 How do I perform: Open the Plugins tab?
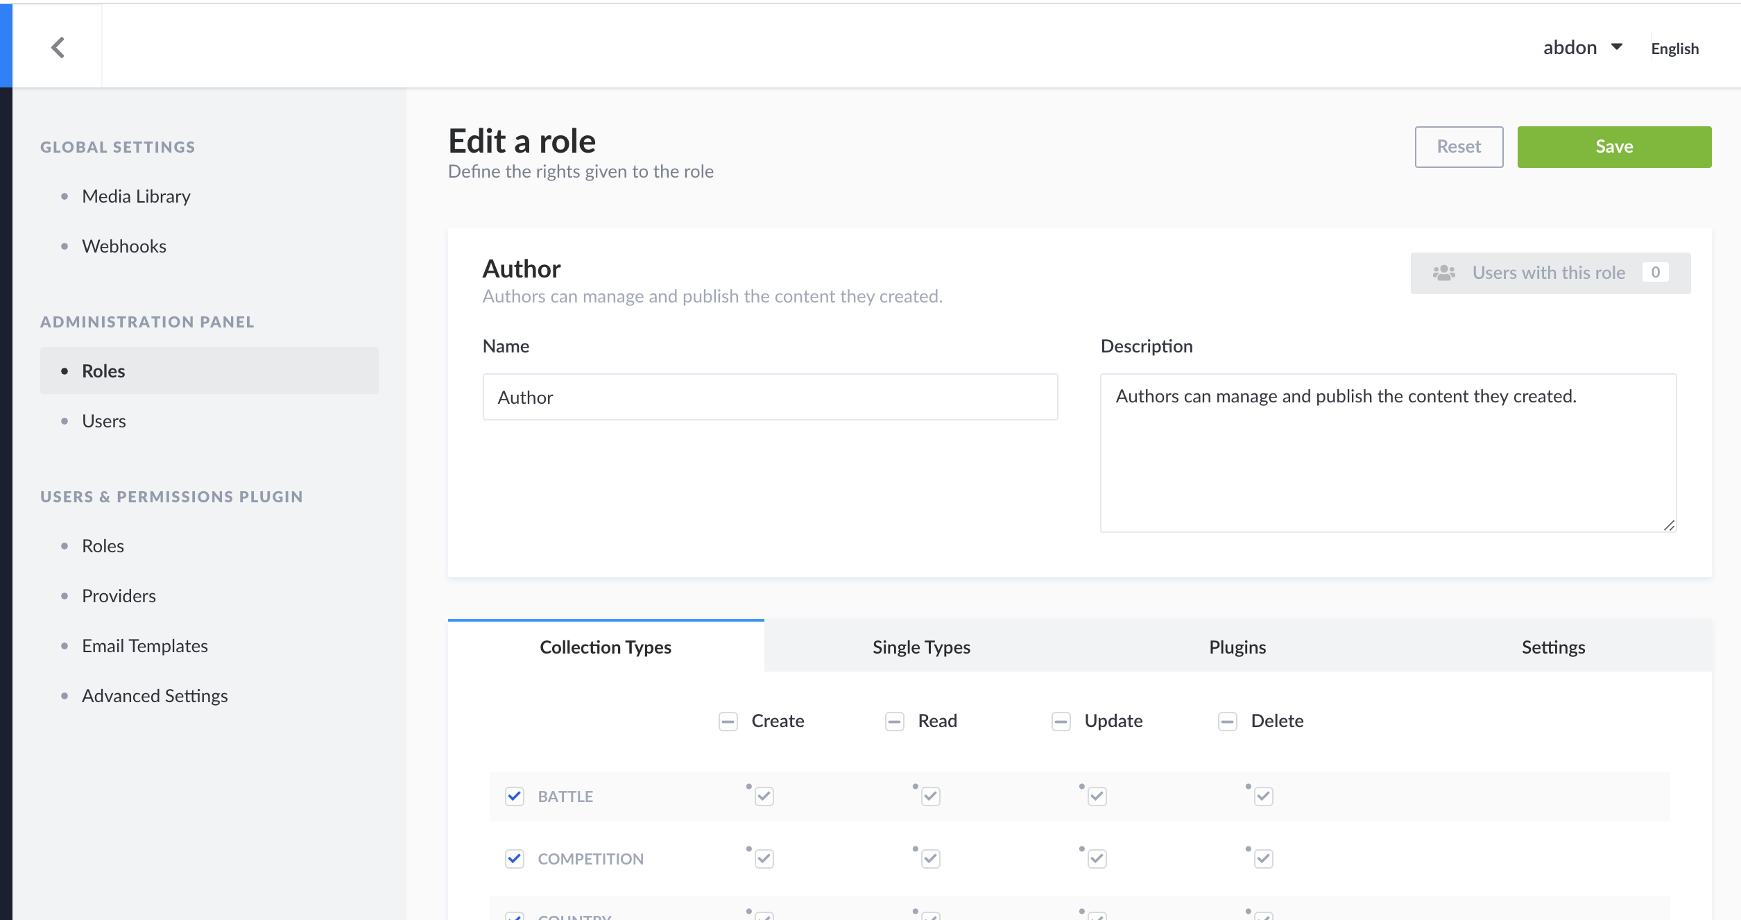(x=1237, y=647)
